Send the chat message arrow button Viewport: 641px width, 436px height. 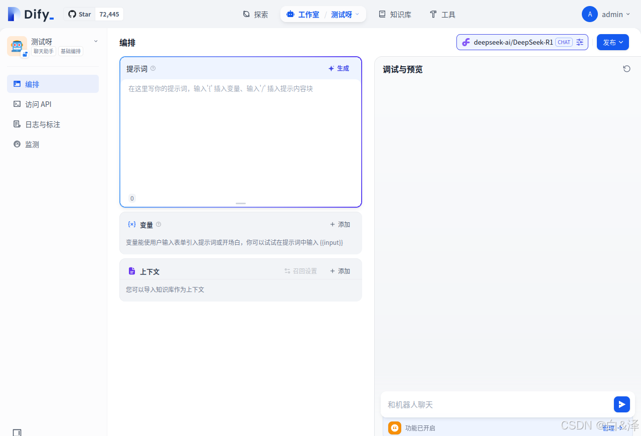pos(621,404)
